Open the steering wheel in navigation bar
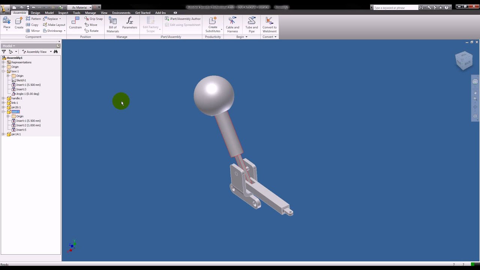 475,82
